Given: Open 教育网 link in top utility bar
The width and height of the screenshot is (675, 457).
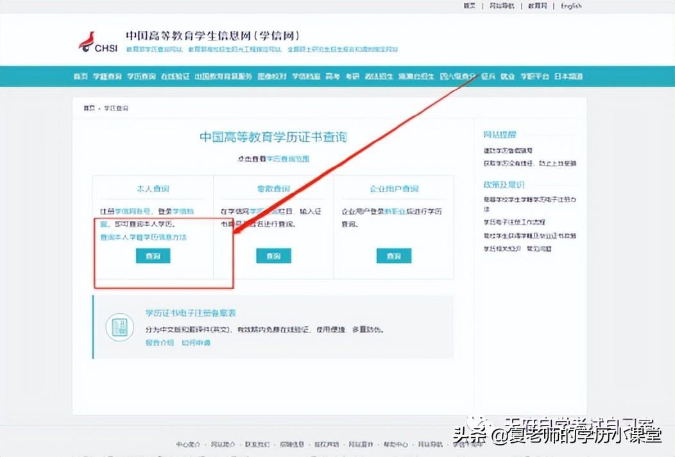Looking at the screenshot, I should click(x=538, y=6).
